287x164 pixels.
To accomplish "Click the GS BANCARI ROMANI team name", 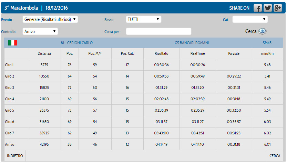I will click(x=192, y=43).
